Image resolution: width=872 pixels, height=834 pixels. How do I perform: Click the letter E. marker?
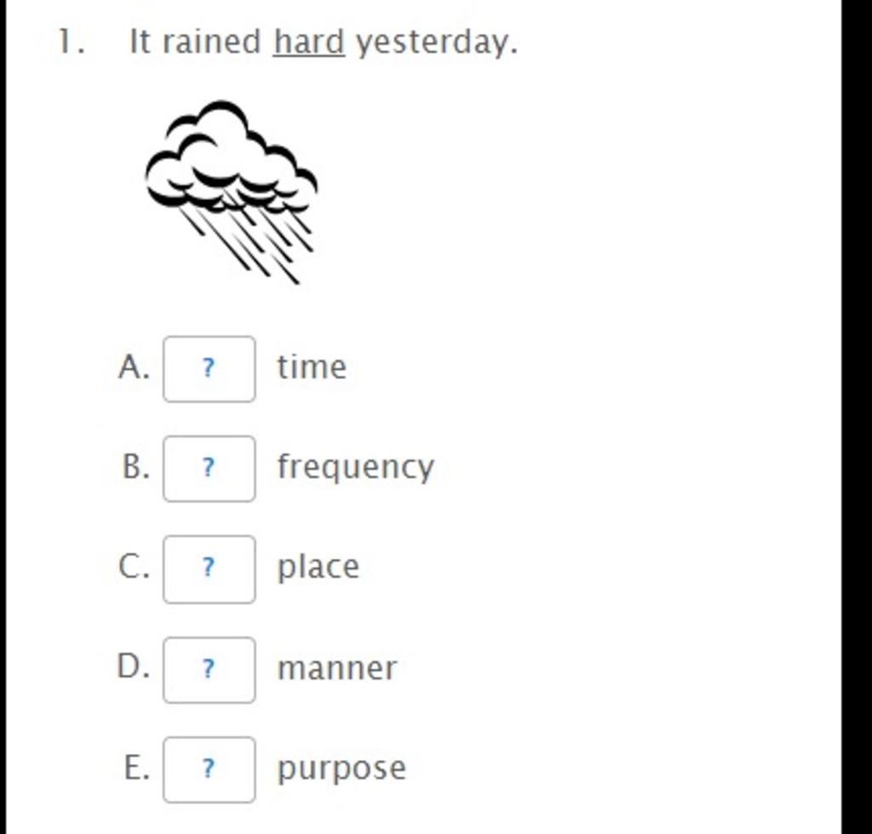pos(137,768)
